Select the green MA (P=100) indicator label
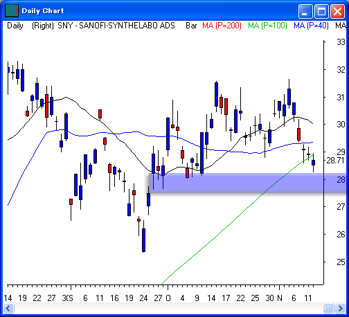 pos(267,26)
